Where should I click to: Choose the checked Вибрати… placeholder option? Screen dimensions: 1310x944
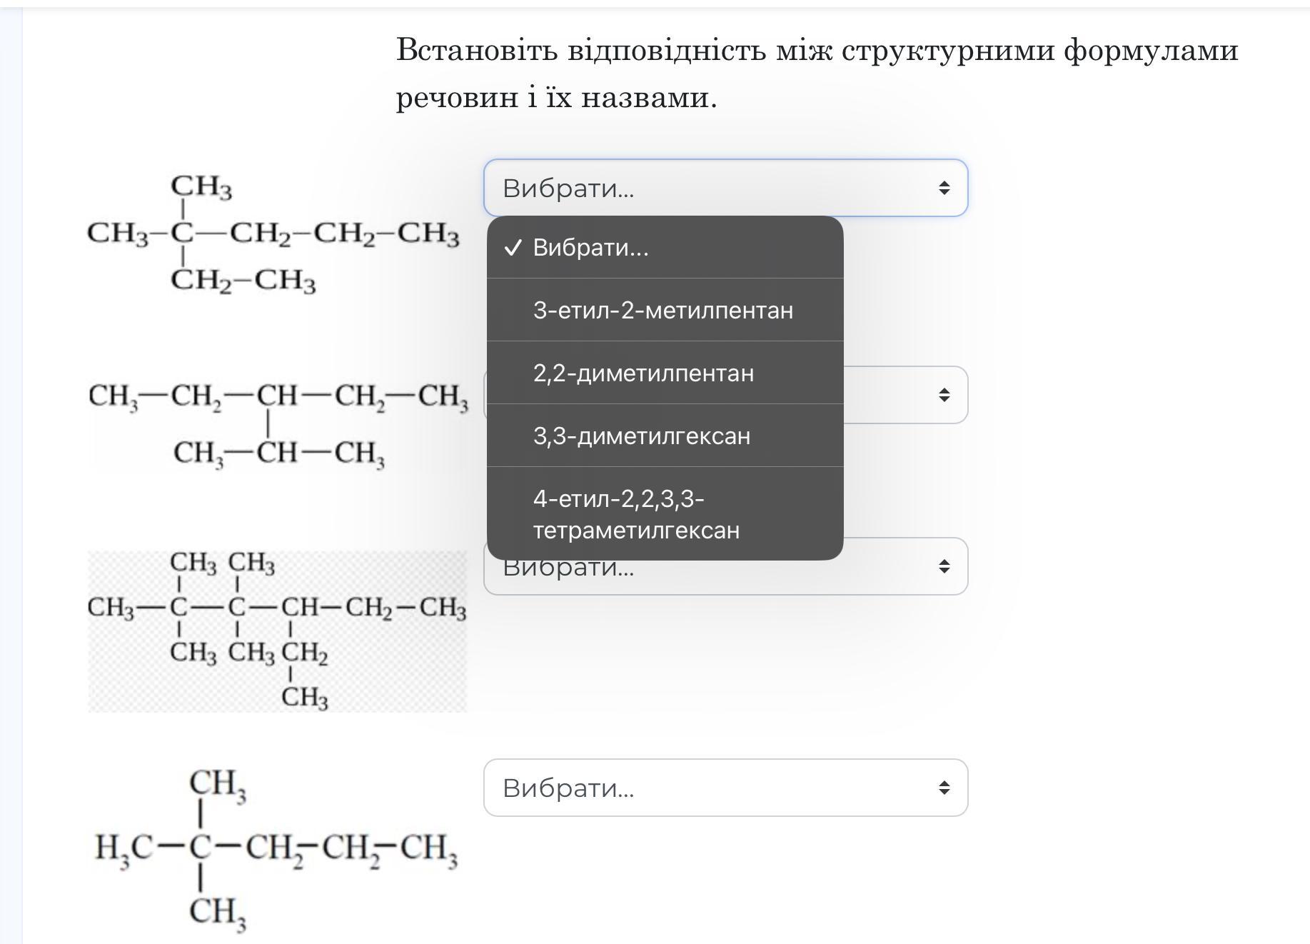590,248
